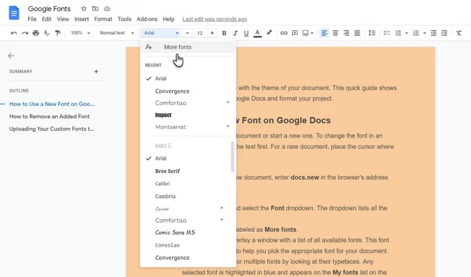Toggle bold formatting

(x=224, y=33)
